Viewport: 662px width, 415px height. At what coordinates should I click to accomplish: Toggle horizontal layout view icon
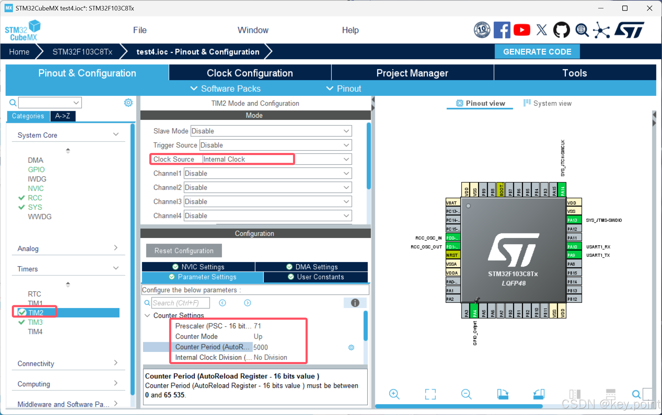[x=611, y=394]
